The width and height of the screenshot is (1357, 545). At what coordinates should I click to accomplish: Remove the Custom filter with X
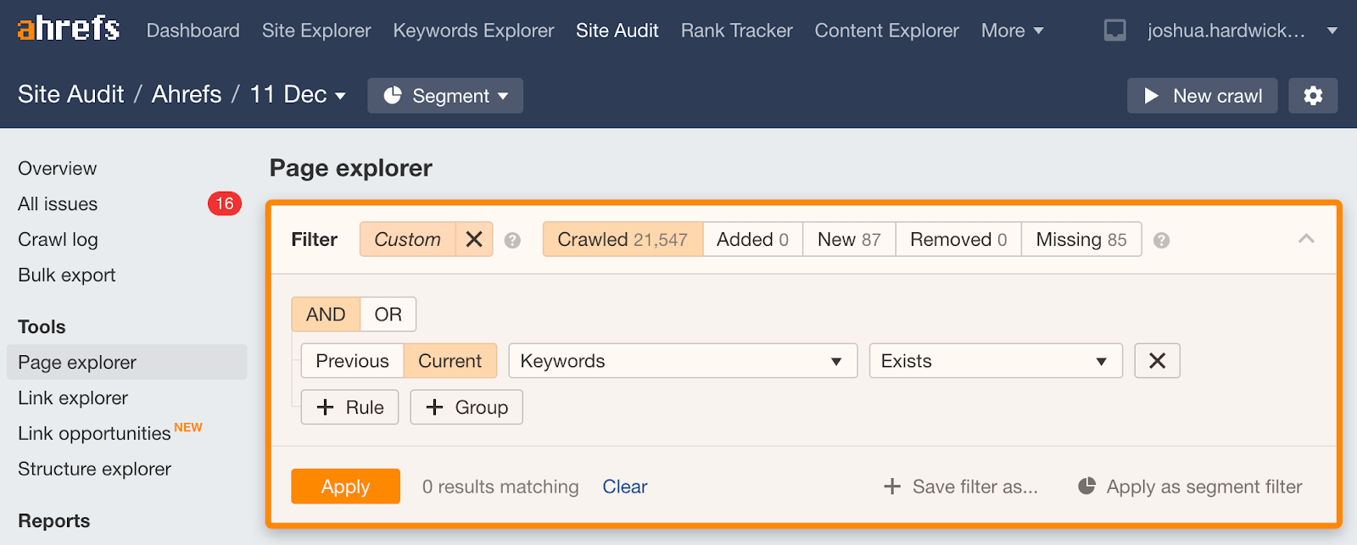(x=474, y=240)
